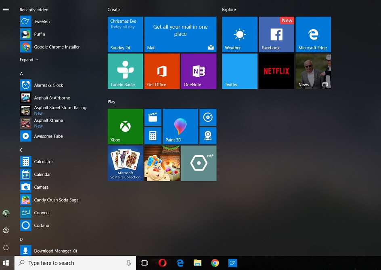Open the Mail tile

click(180, 34)
